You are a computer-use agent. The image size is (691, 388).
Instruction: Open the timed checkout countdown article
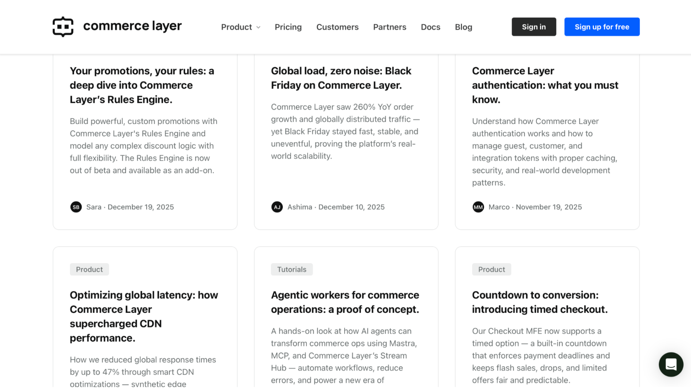coord(539,302)
